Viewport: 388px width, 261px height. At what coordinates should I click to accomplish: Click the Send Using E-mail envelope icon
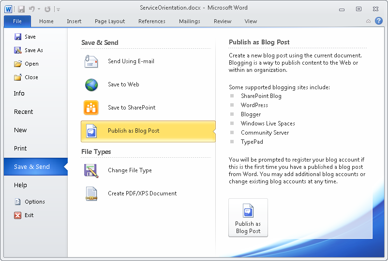[x=91, y=61]
